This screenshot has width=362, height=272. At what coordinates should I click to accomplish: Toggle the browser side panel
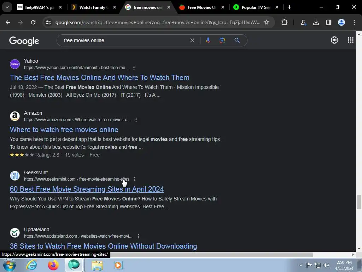pyautogui.click(x=328, y=22)
